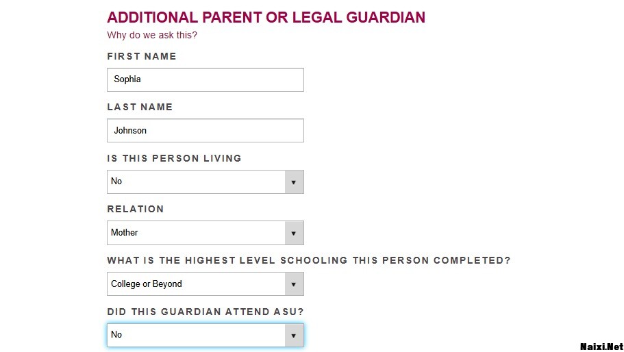Click the highest level schooling question label

pyautogui.click(x=309, y=260)
